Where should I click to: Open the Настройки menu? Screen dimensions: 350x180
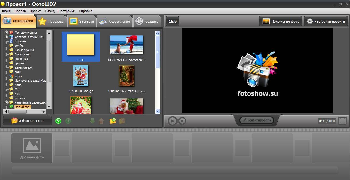coord(67,11)
